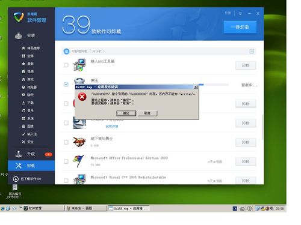Viewport: 301px width, 225px height.
Task: Open the 安全 category in sidebar
Action: (28, 142)
